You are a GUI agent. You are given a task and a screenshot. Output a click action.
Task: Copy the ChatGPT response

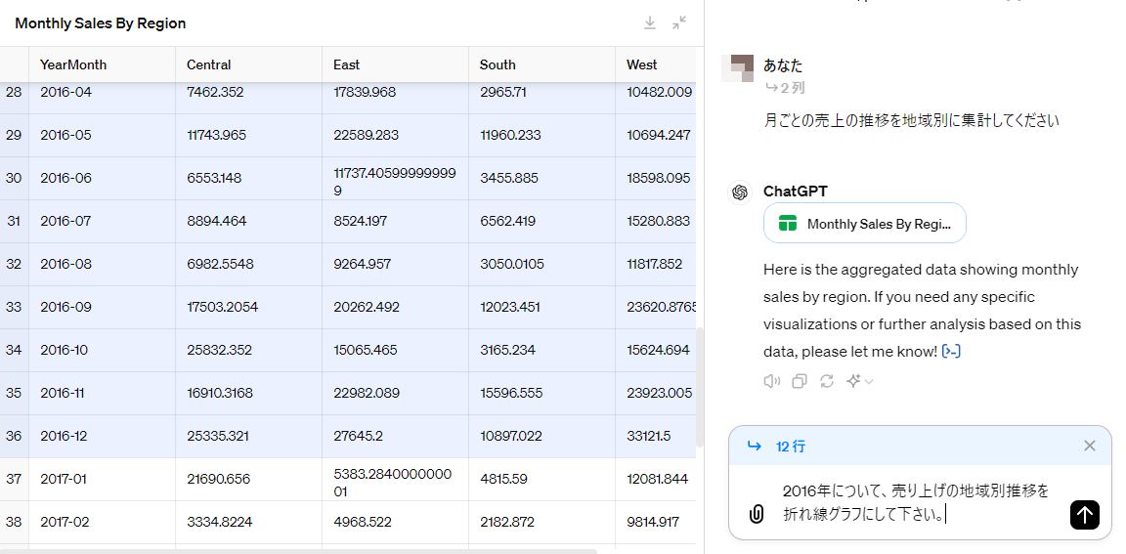800,381
